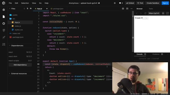This screenshot has width=170, height=95.
Task: Click the react-dom dependency entry
Action: pyautogui.click(x=20, y=56)
